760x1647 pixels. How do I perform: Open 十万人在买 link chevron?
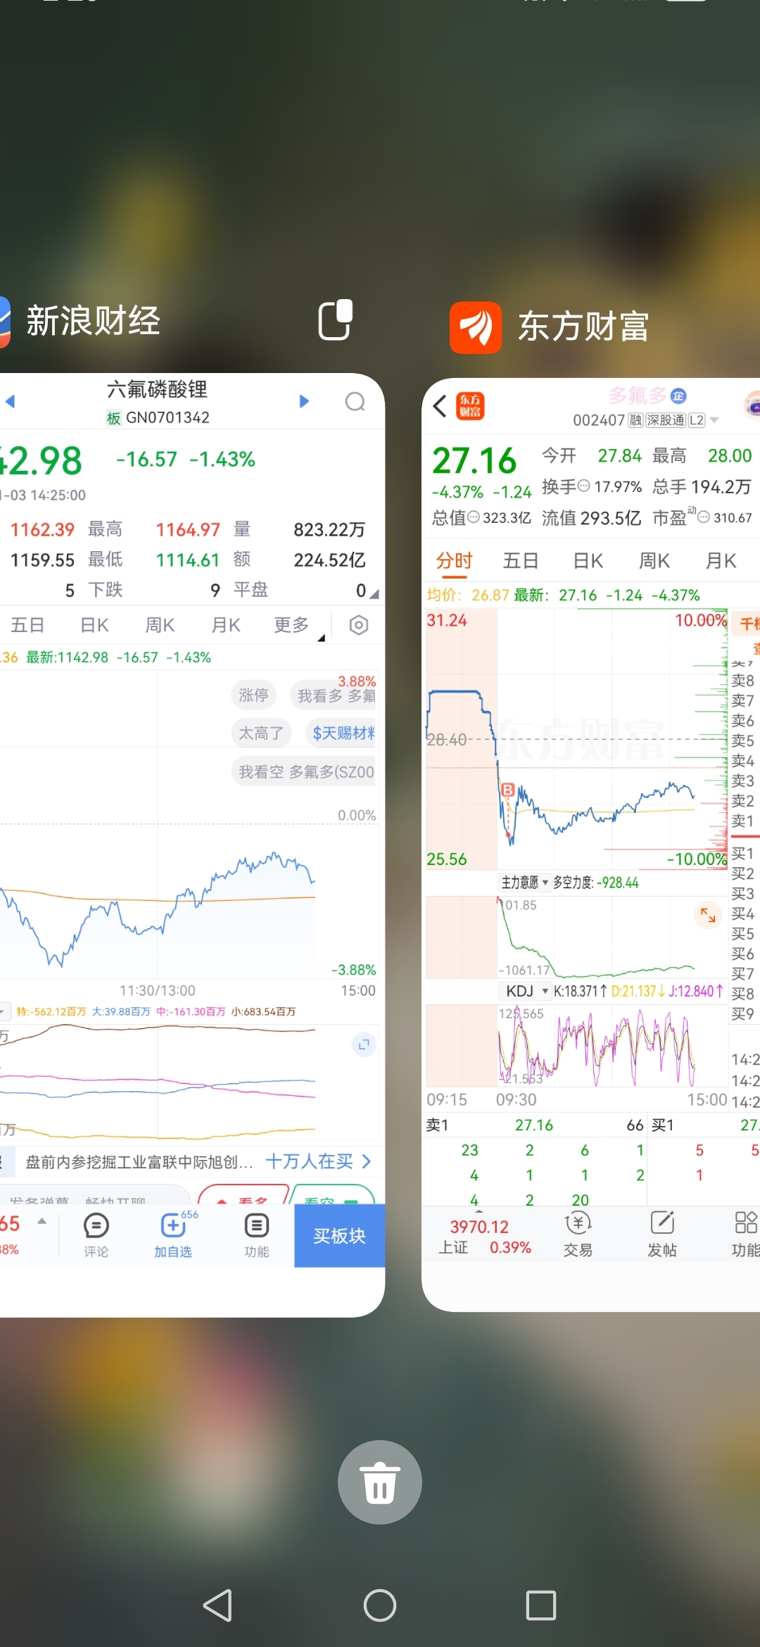[x=366, y=1161]
